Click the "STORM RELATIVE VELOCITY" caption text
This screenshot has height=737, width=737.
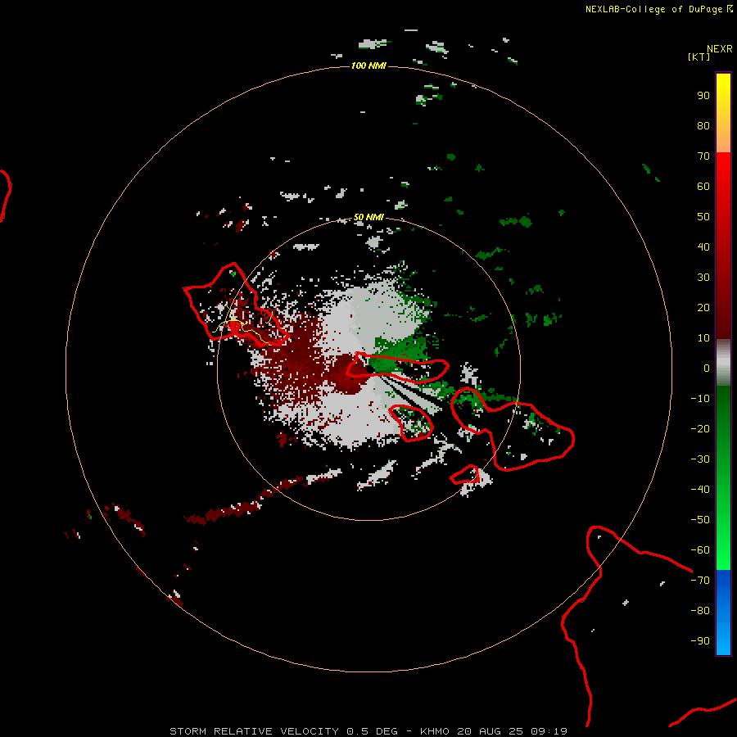tap(255, 731)
